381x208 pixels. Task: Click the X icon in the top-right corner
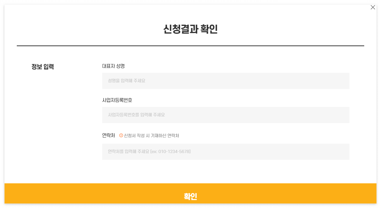pyautogui.click(x=373, y=7)
